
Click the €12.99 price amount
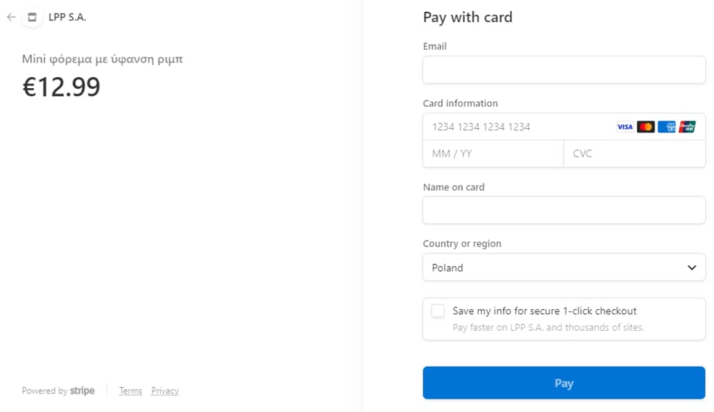point(61,87)
